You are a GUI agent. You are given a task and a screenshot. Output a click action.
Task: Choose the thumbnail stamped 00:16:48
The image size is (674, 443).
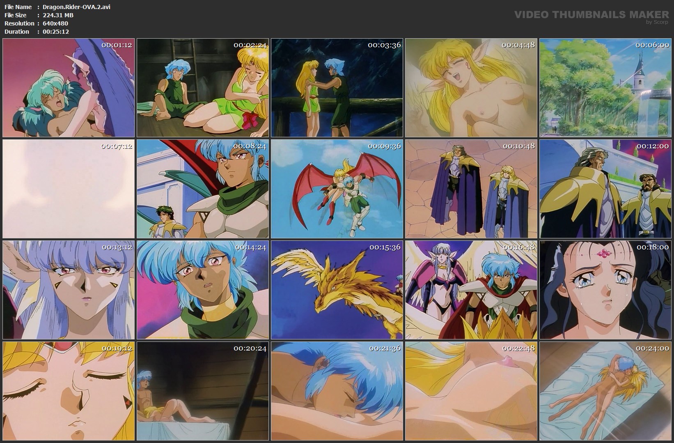pyautogui.click(x=471, y=290)
